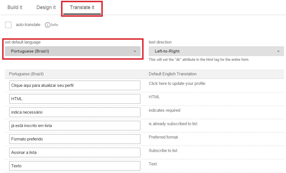The width and height of the screenshot is (286, 173).
Task: Click the 'indicates required' English text
Action: 164,110
